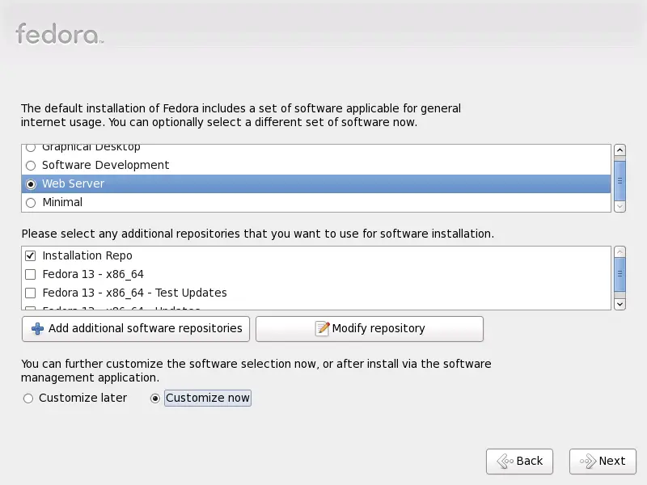The width and height of the screenshot is (647, 485).
Task: Click the repository list scroll-up arrow
Action: point(620,252)
